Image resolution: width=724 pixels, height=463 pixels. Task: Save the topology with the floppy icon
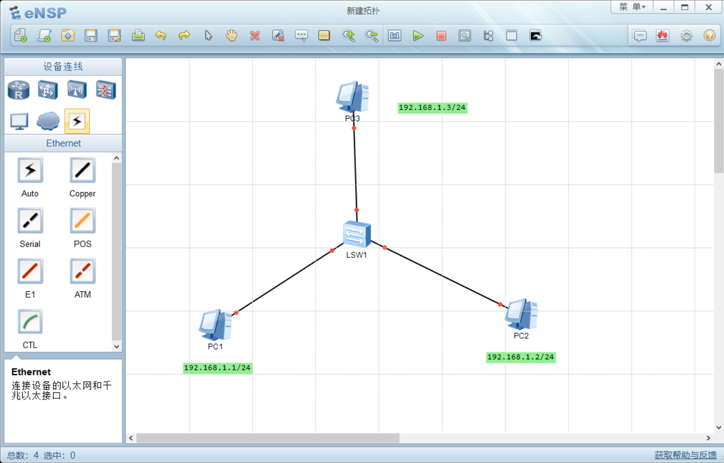(x=91, y=35)
